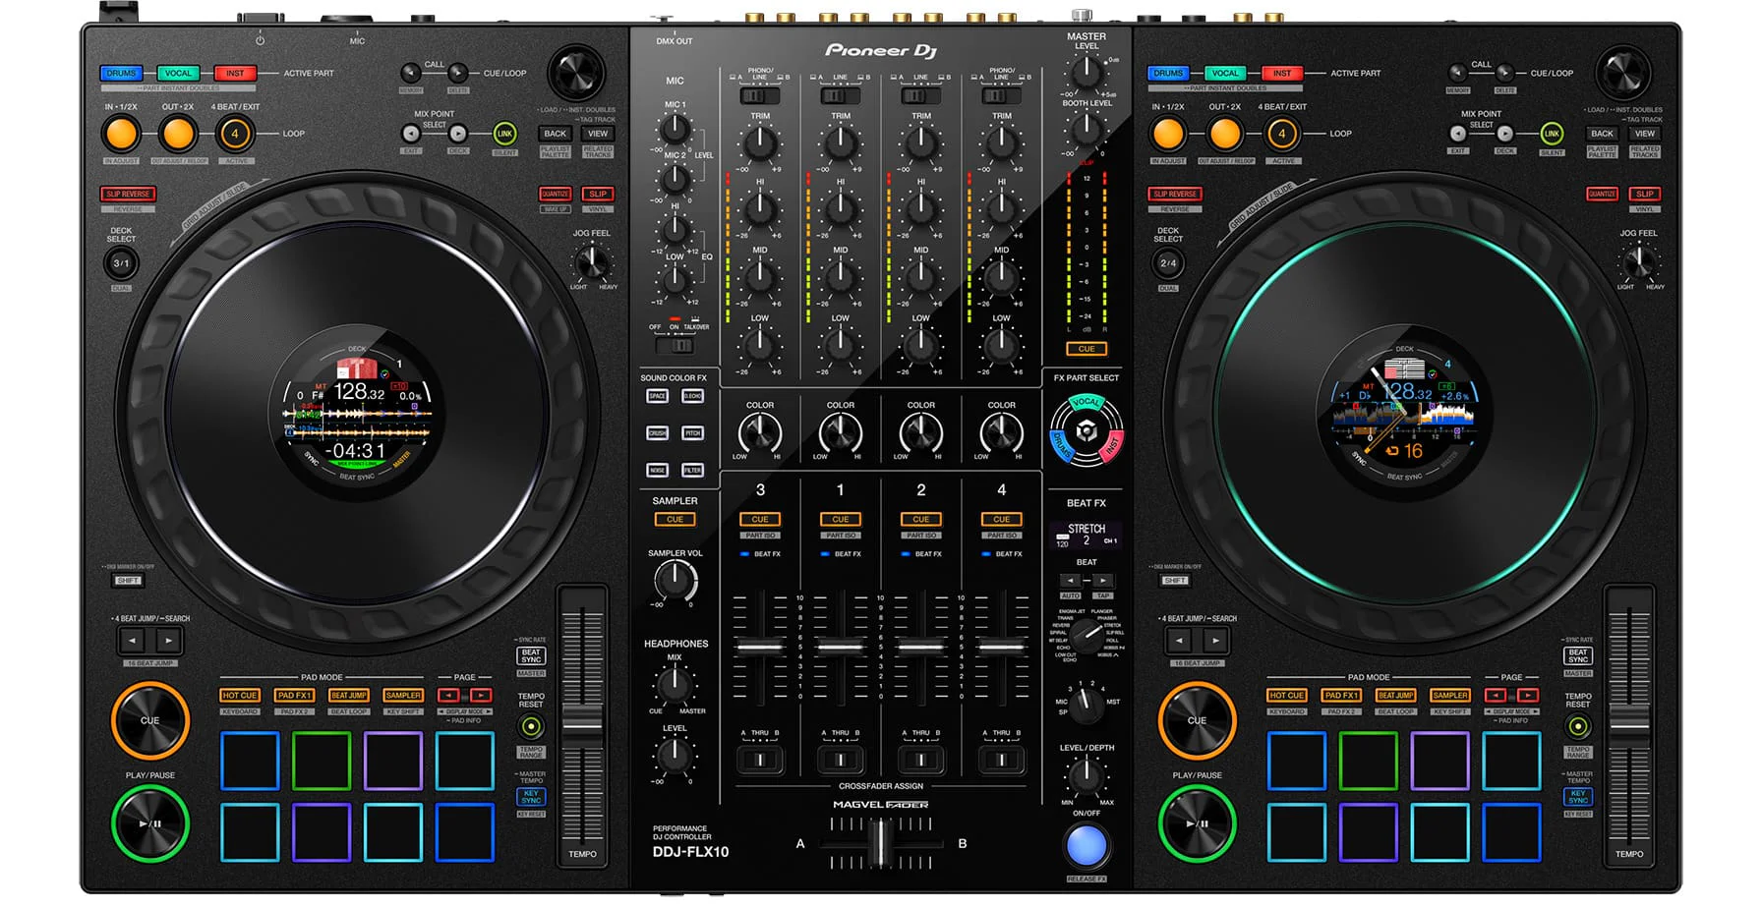This screenshot has width=1762, height=907.
Task: Enable CRUSH sound color FX
Action: tap(657, 433)
